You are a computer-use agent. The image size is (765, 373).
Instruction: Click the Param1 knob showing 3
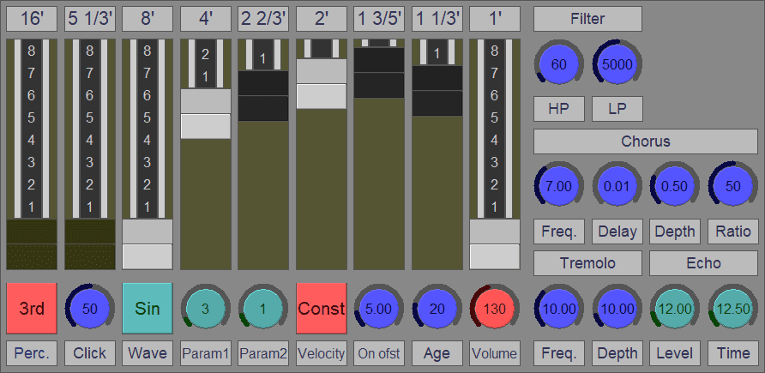(x=205, y=309)
